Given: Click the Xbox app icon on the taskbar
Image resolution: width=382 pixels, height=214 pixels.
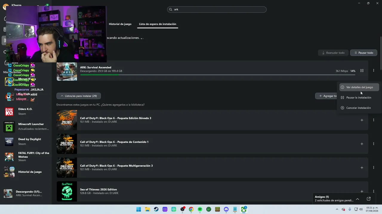Looking at the screenshot, I should pyautogui.click(x=244, y=209).
